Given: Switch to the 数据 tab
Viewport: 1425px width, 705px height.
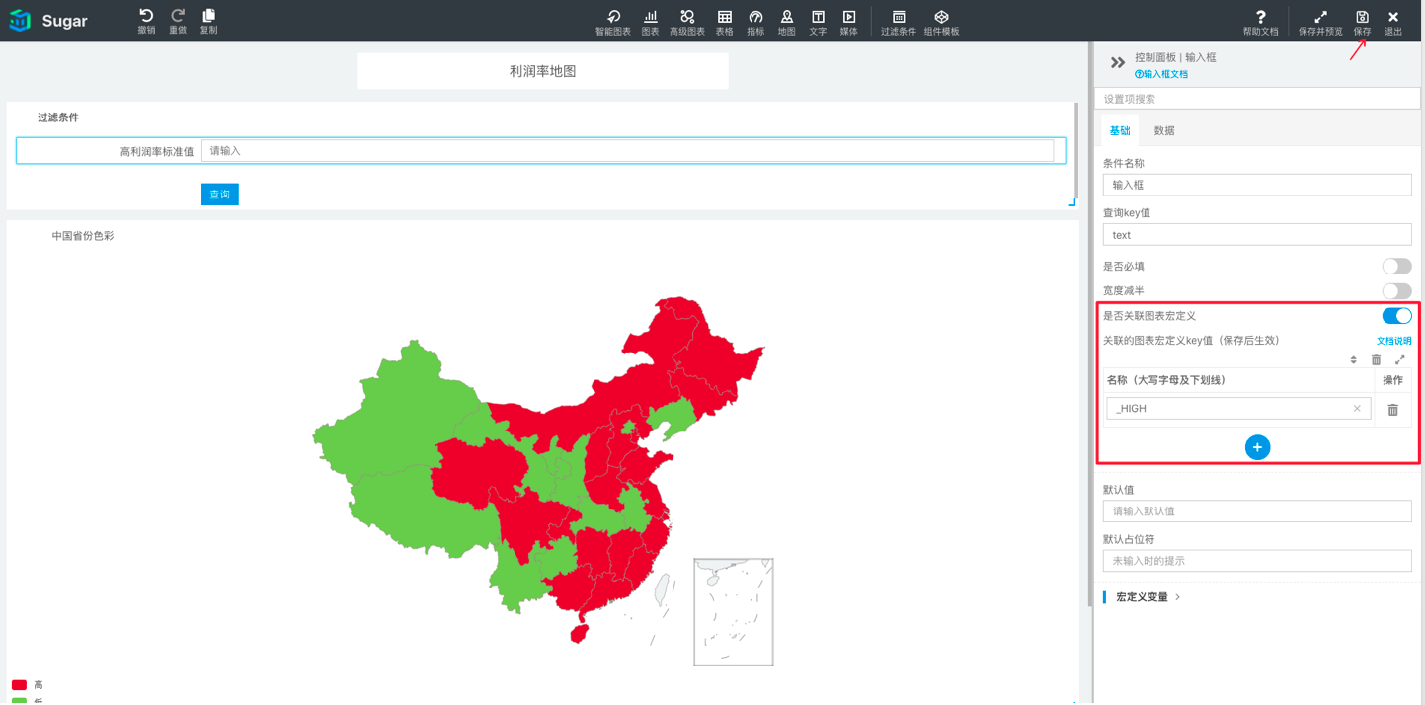Looking at the screenshot, I should [1164, 131].
